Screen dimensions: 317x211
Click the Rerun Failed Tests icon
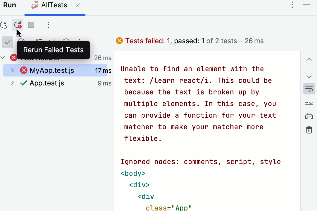point(17,25)
